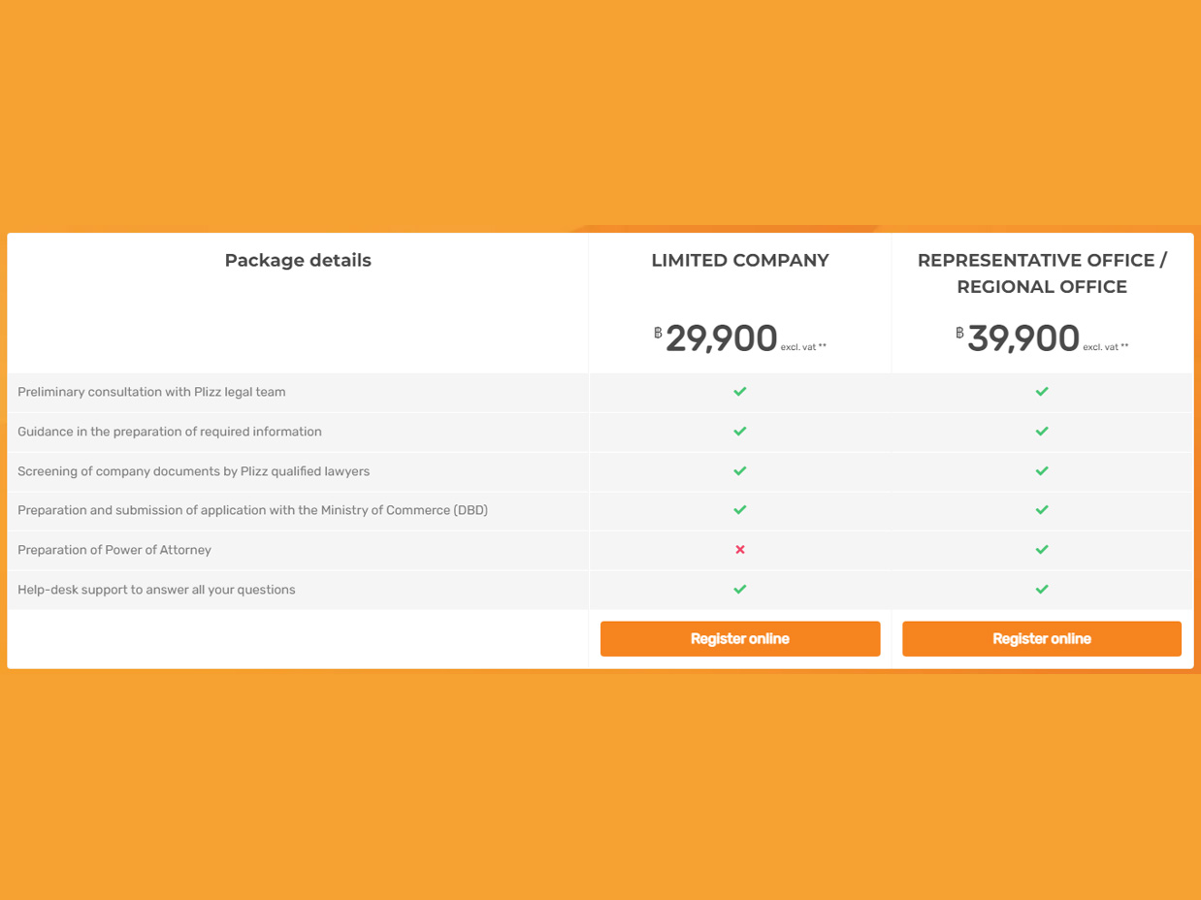Click Register online under Representative Office

pyautogui.click(x=1042, y=638)
